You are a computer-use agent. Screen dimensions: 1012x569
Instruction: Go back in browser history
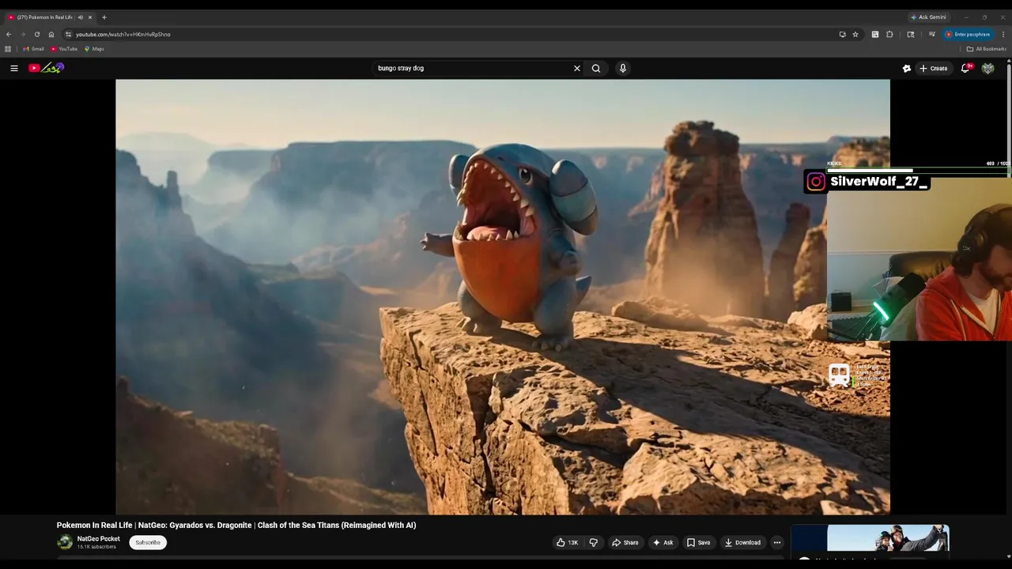9,34
